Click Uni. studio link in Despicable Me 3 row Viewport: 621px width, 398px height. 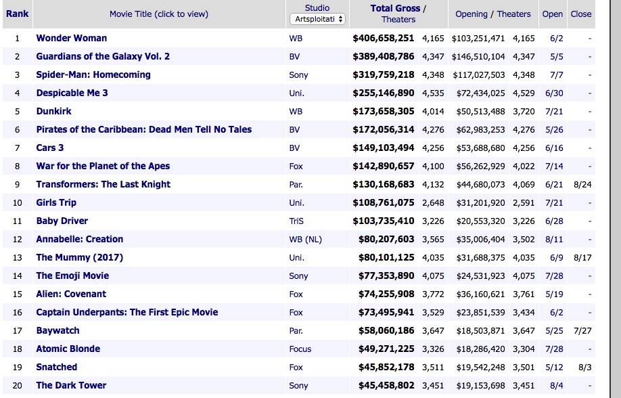point(297,93)
